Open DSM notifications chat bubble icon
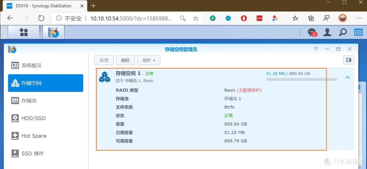This screenshot has width=367, height=169. tap(312, 32)
